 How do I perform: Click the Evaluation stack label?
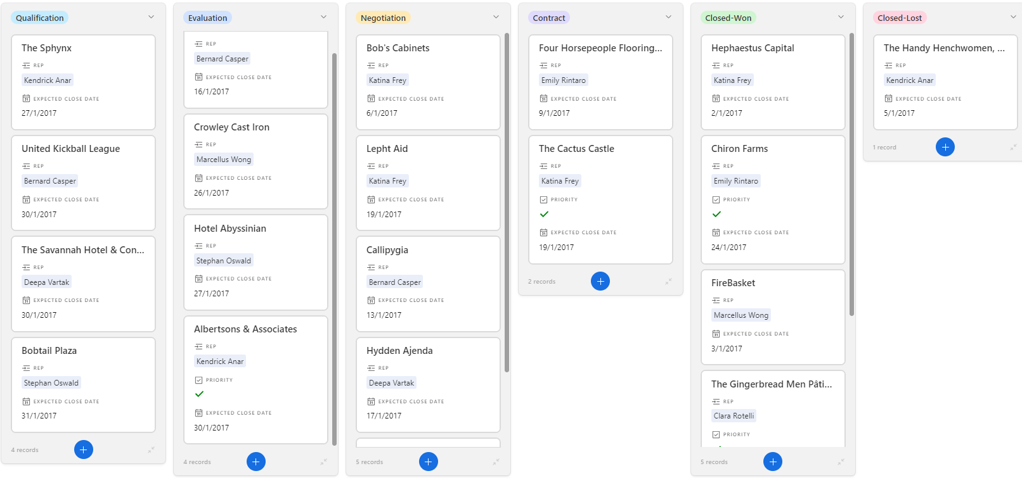pos(207,18)
